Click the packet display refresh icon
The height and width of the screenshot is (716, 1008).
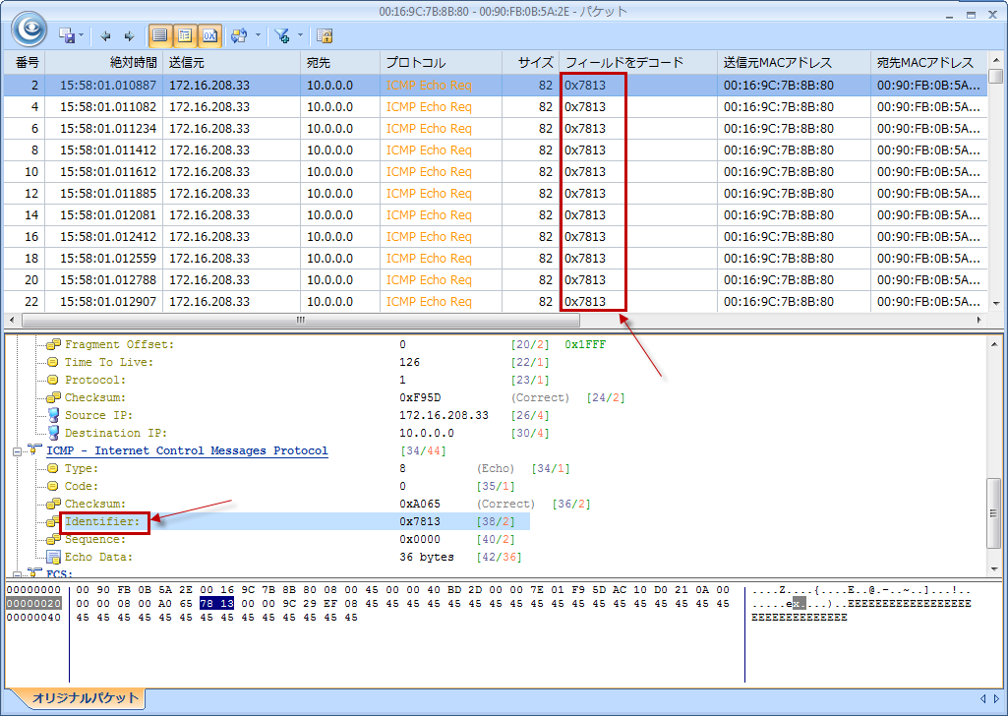(x=238, y=35)
